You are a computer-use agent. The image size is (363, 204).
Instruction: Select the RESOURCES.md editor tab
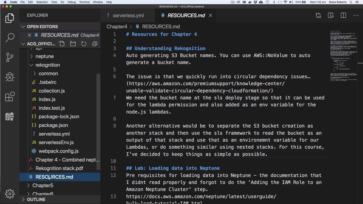[x=186, y=16]
